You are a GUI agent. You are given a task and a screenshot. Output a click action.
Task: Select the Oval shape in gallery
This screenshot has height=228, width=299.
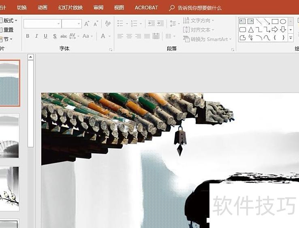[x=283, y=21]
